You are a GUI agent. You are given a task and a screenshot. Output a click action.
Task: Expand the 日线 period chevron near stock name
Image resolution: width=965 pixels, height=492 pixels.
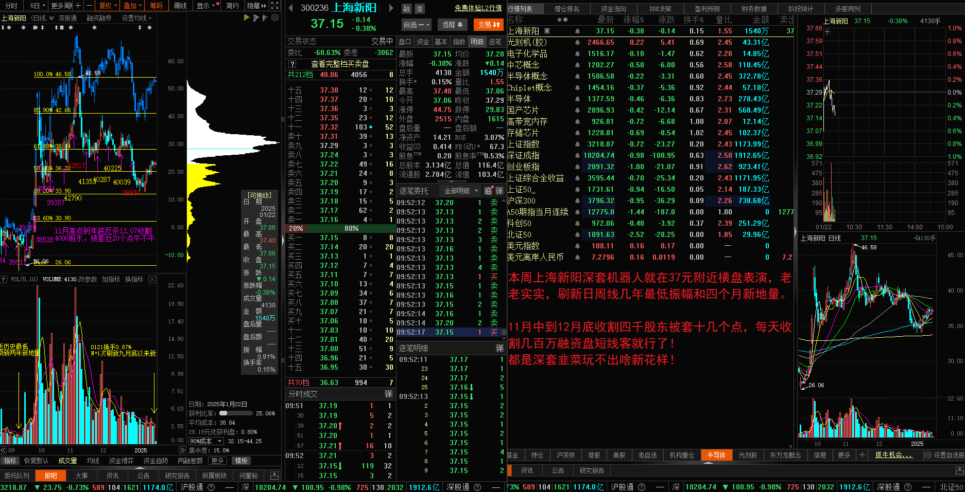click(x=51, y=18)
